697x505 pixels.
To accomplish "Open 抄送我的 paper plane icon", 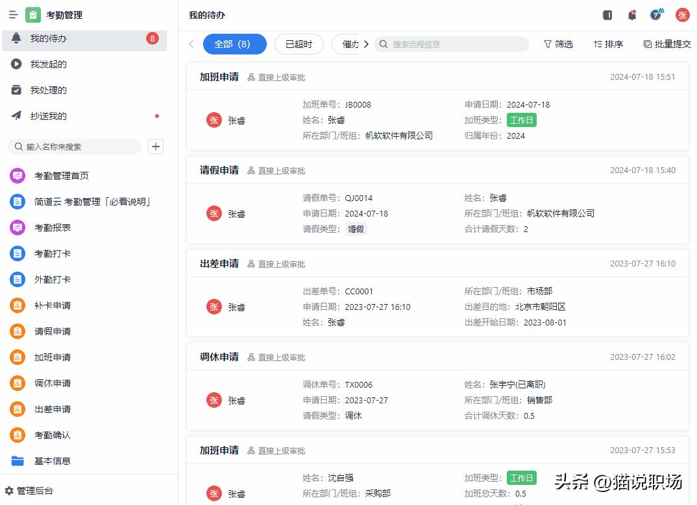I will pos(16,116).
